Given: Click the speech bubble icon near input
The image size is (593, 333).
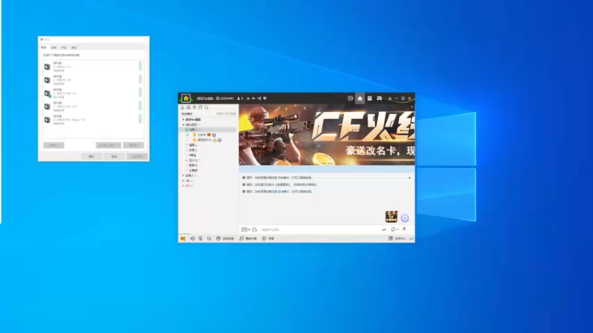Looking at the screenshot, I should [394, 229].
